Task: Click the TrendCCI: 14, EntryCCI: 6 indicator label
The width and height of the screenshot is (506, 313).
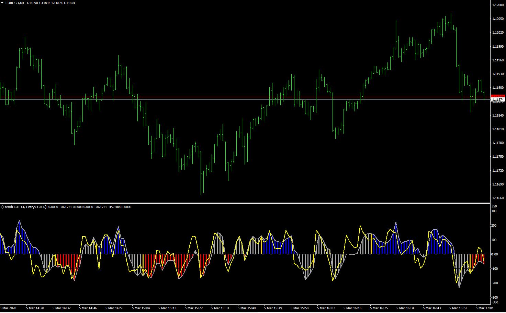Action: click(24, 207)
